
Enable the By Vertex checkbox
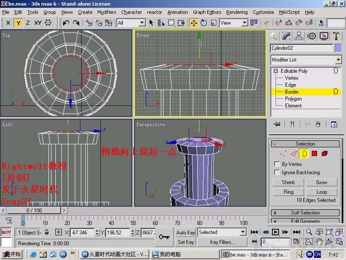pyautogui.click(x=277, y=164)
